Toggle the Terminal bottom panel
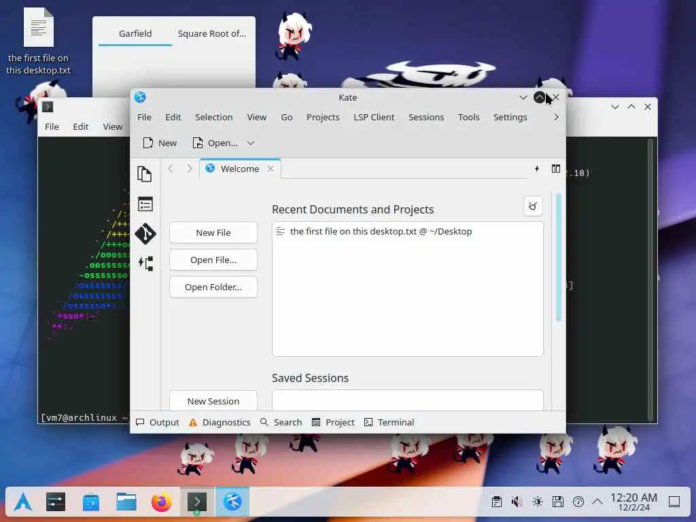 click(x=389, y=422)
